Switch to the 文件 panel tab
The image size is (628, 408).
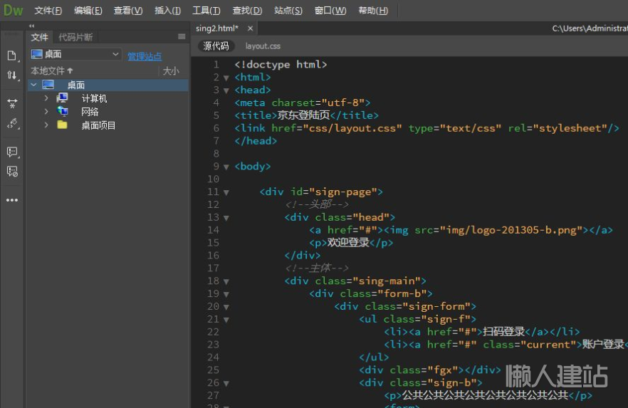tap(40, 37)
